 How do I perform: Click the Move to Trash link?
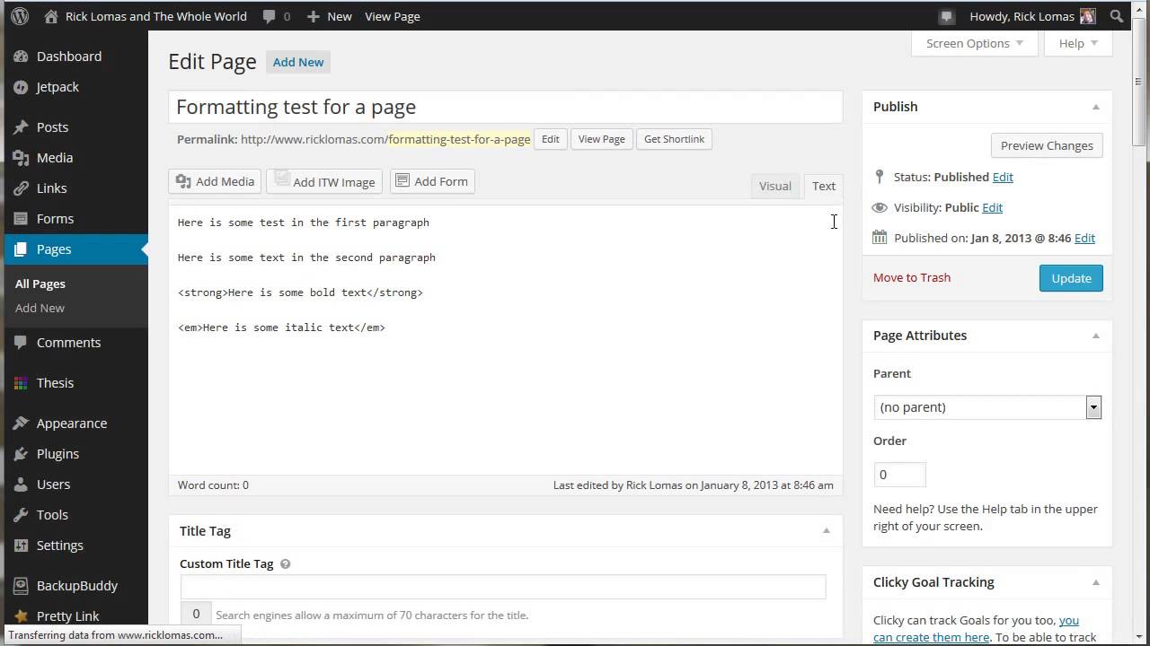[911, 277]
